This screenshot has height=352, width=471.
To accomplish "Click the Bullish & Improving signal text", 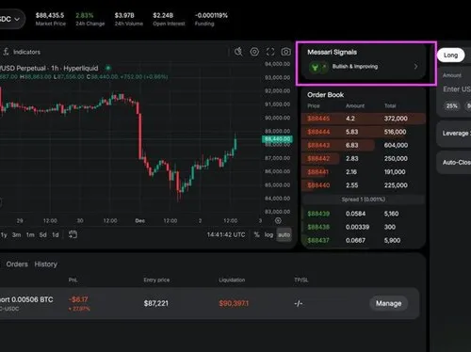I will 355,67.
